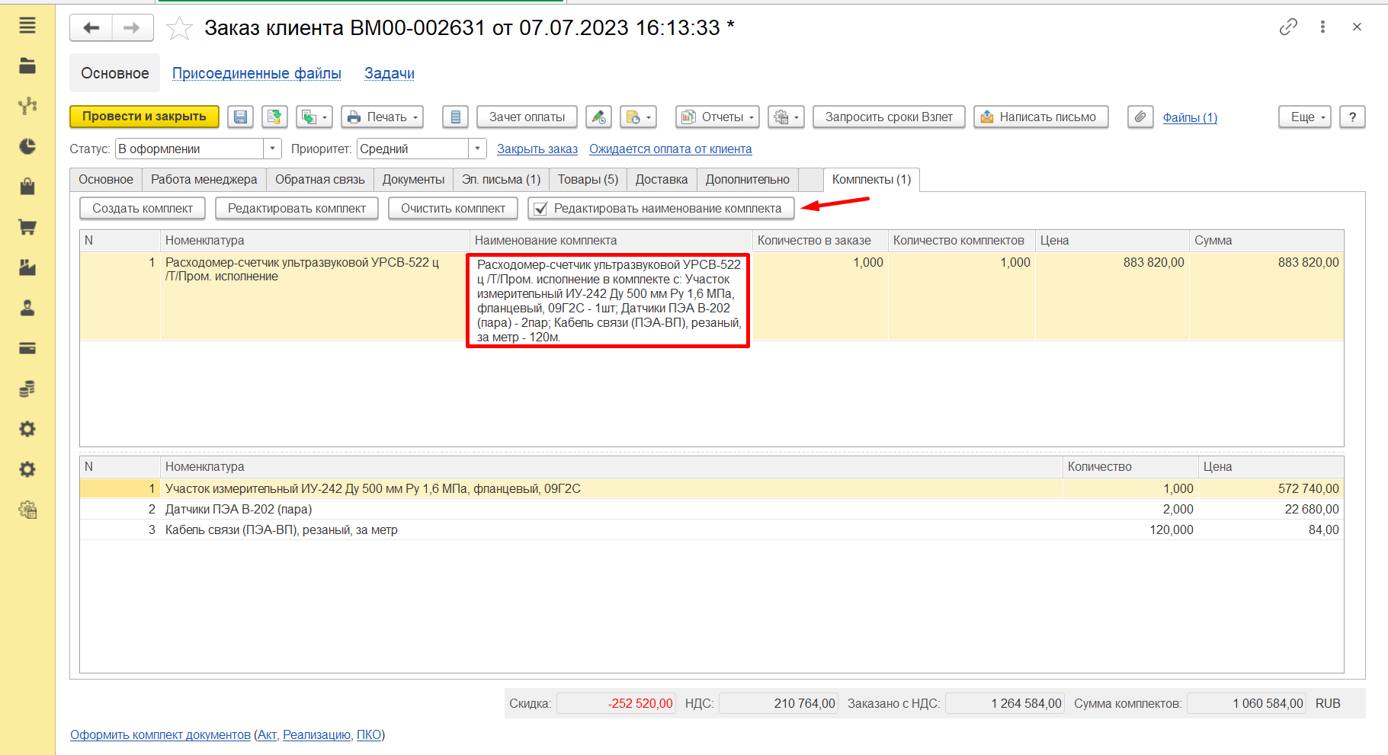This screenshot has width=1388, height=755.
Task: Select the Датчики ПЭА В-202 (пара) row
Action: (712, 509)
